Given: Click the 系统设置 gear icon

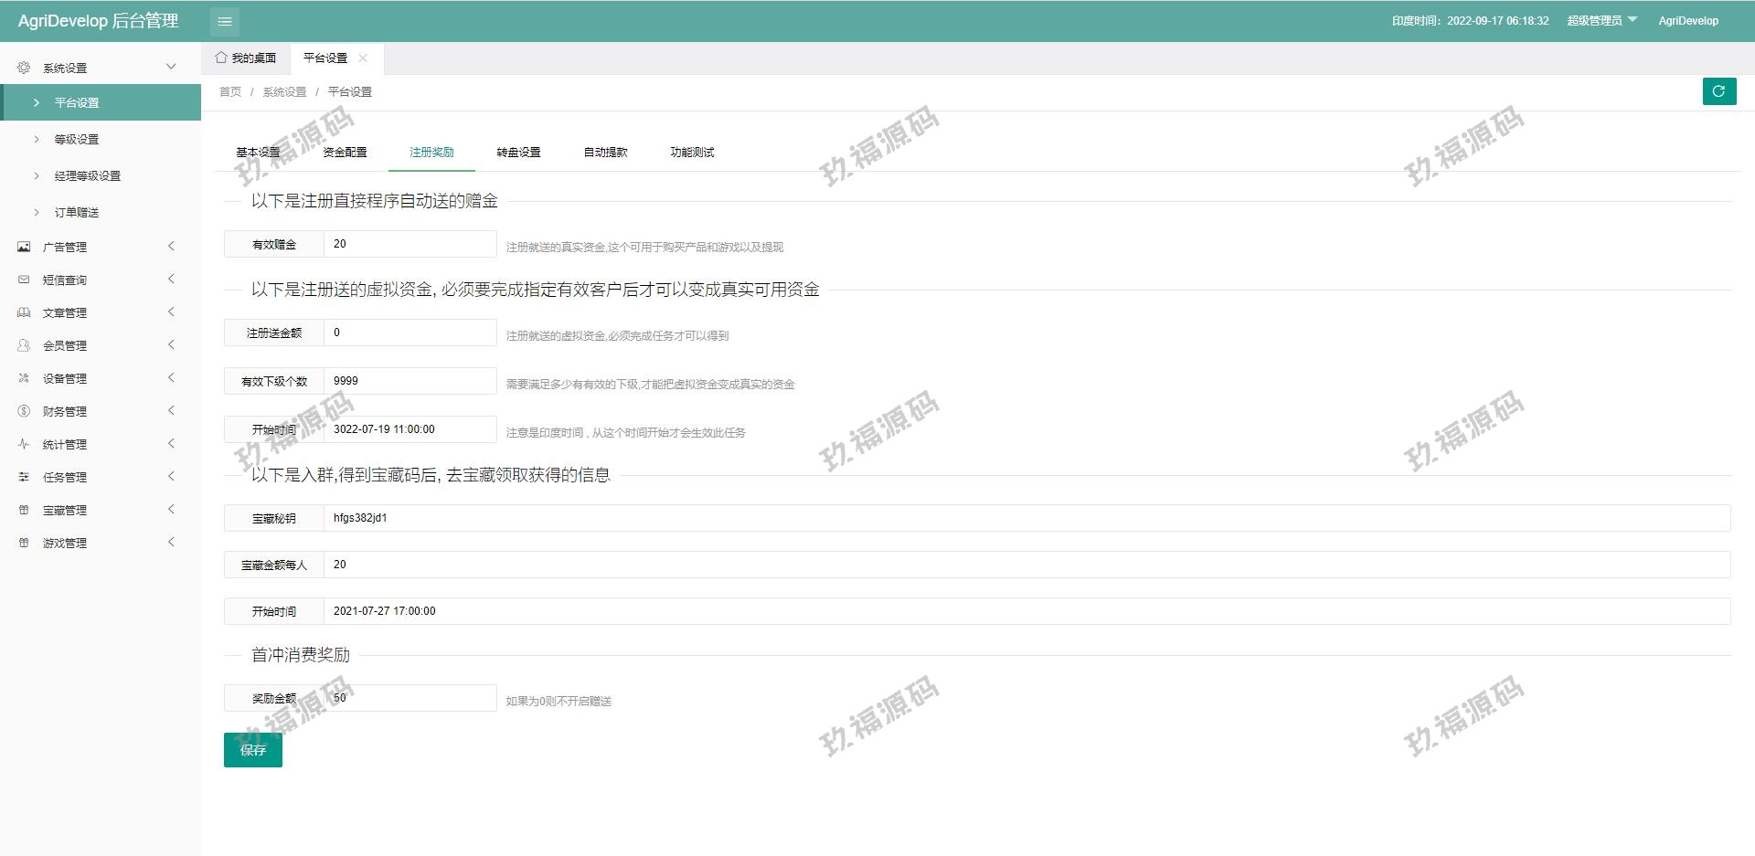Looking at the screenshot, I should pos(24,68).
